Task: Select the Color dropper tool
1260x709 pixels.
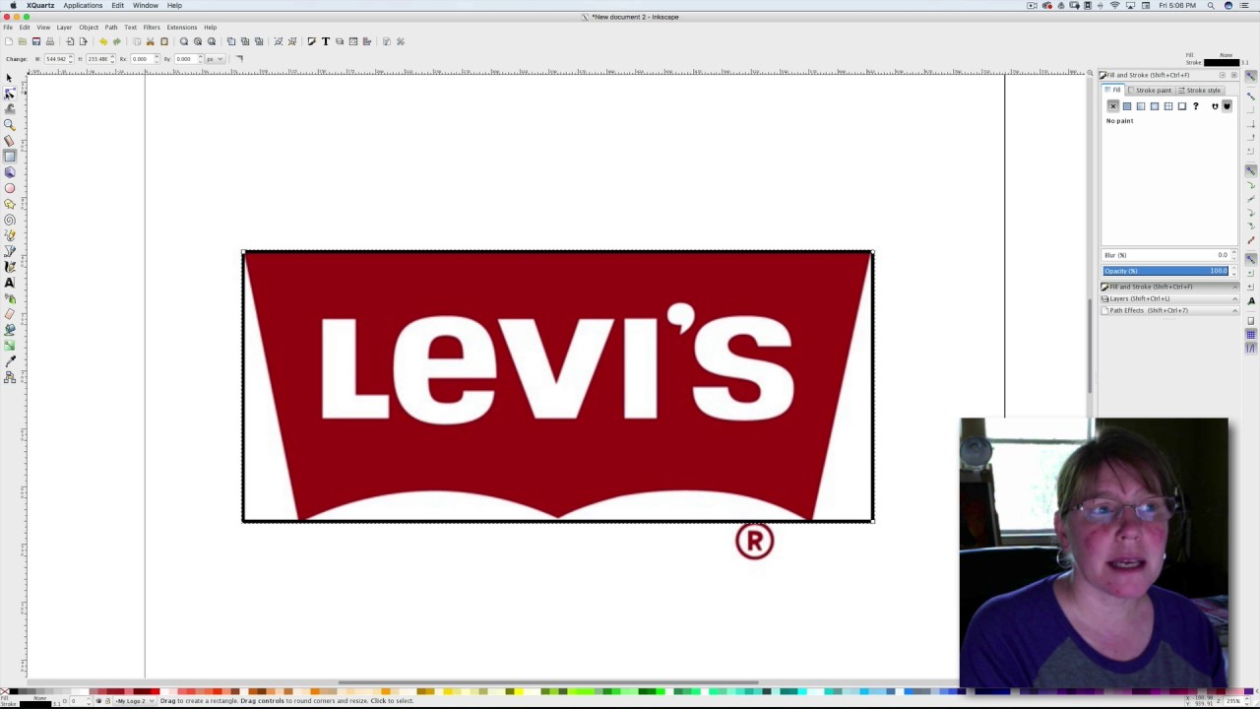Action: (10, 361)
